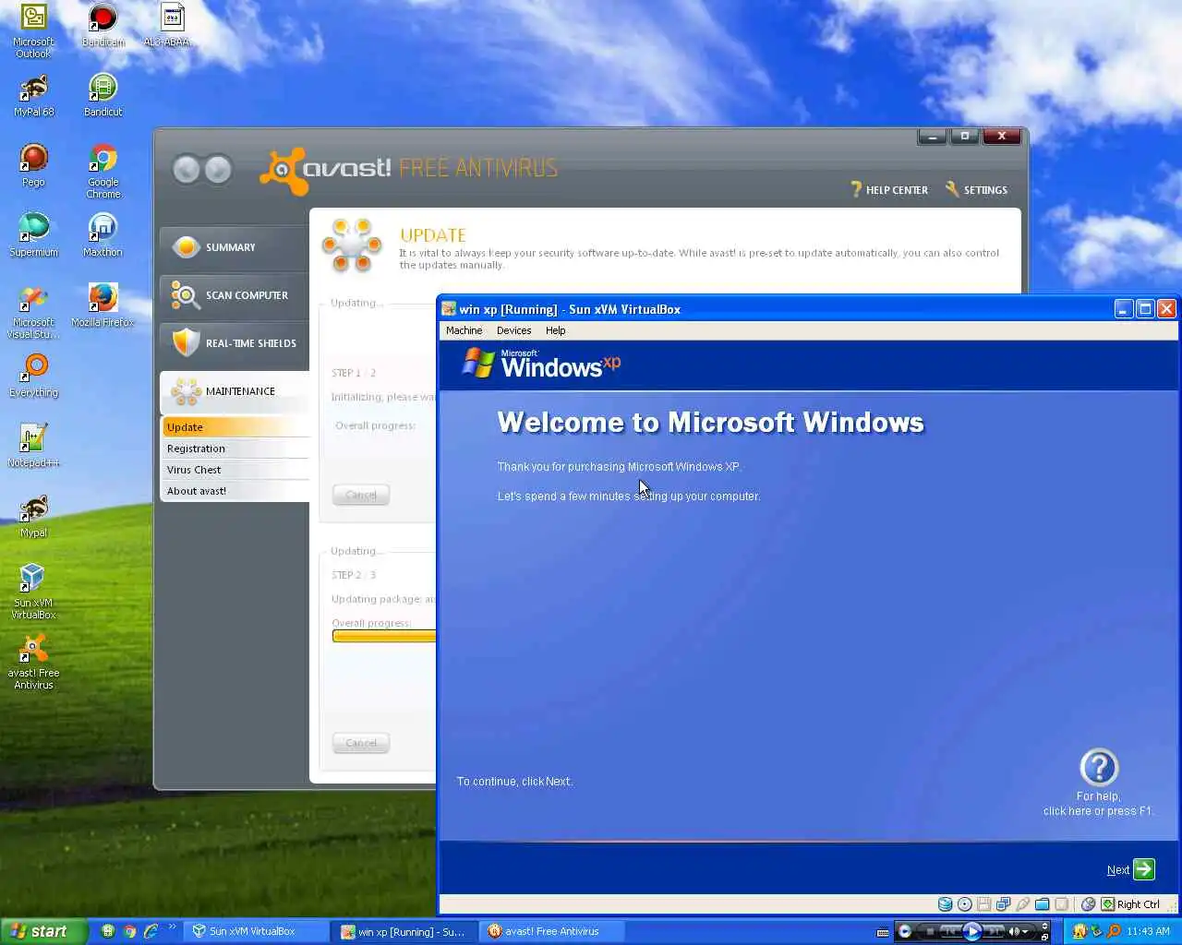Click Chrome icon in Quick Launch
This screenshot has width=1182, height=945.
coord(129,931)
